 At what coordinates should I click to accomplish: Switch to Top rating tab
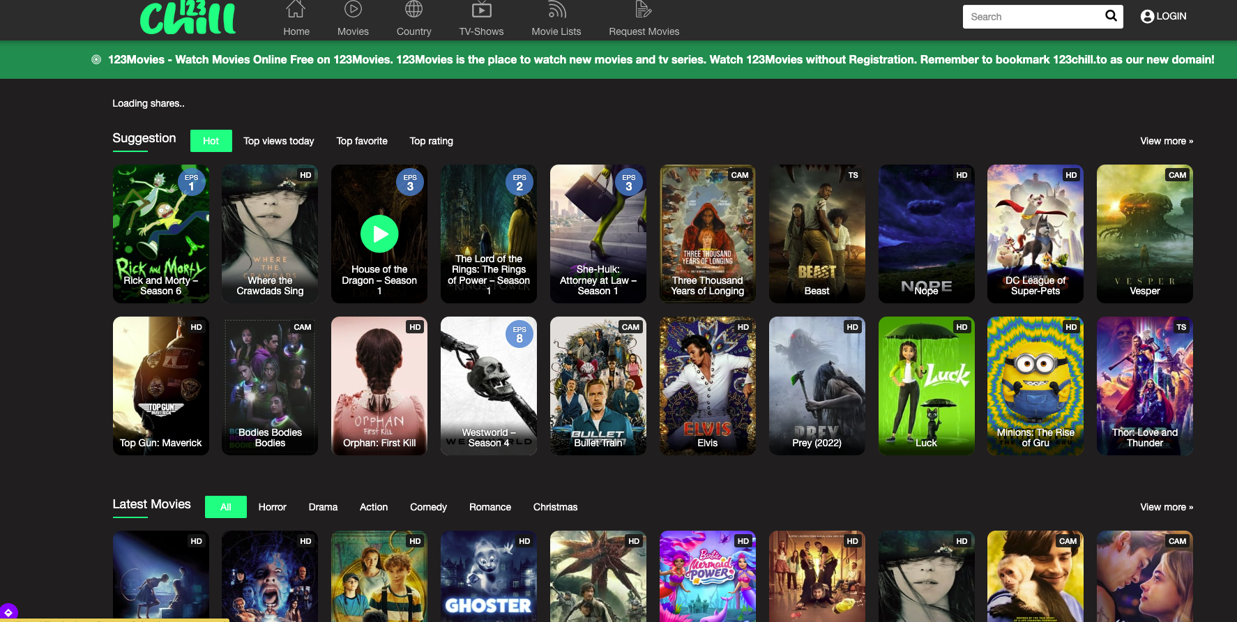(431, 141)
